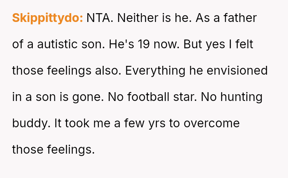Click the word 'Everything'
This screenshot has height=178, width=288.
[x=155, y=71]
